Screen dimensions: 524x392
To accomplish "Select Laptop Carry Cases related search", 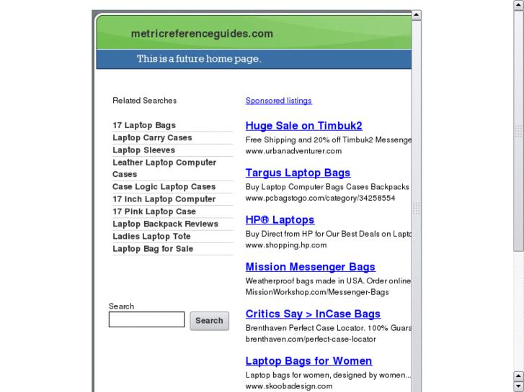I will click(152, 137).
